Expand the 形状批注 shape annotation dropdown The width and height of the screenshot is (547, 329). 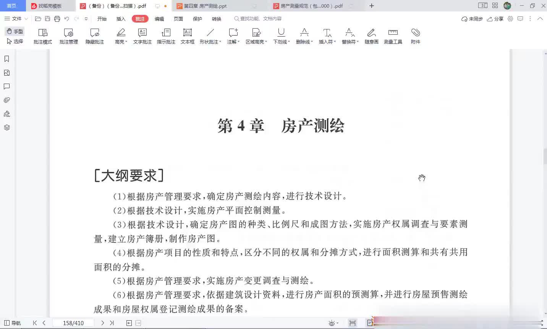click(220, 42)
